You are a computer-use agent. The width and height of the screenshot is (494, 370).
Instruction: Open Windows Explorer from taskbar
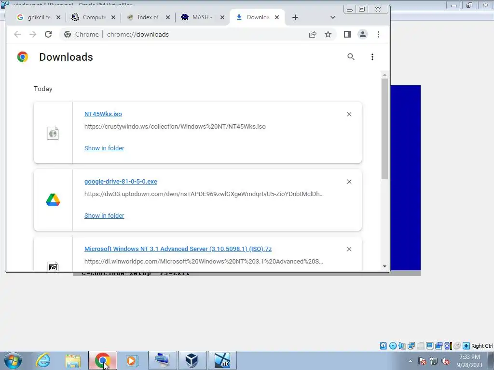coord(73,360)
